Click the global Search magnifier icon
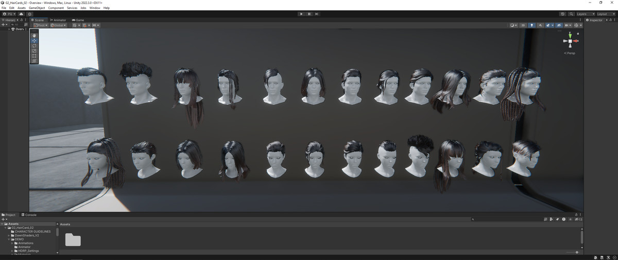 pos(572,14)
